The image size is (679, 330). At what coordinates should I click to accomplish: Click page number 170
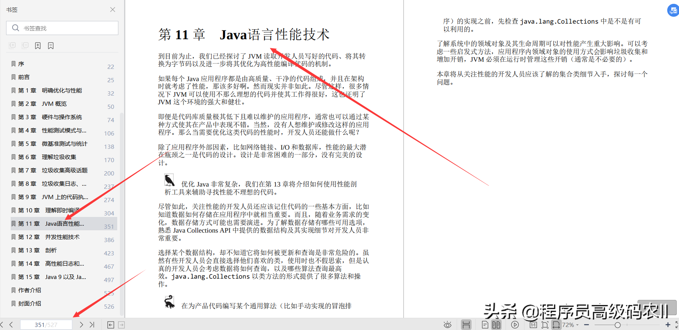click(109, 160)
